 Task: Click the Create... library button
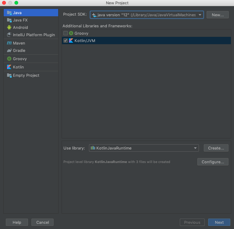click(216, 148)
